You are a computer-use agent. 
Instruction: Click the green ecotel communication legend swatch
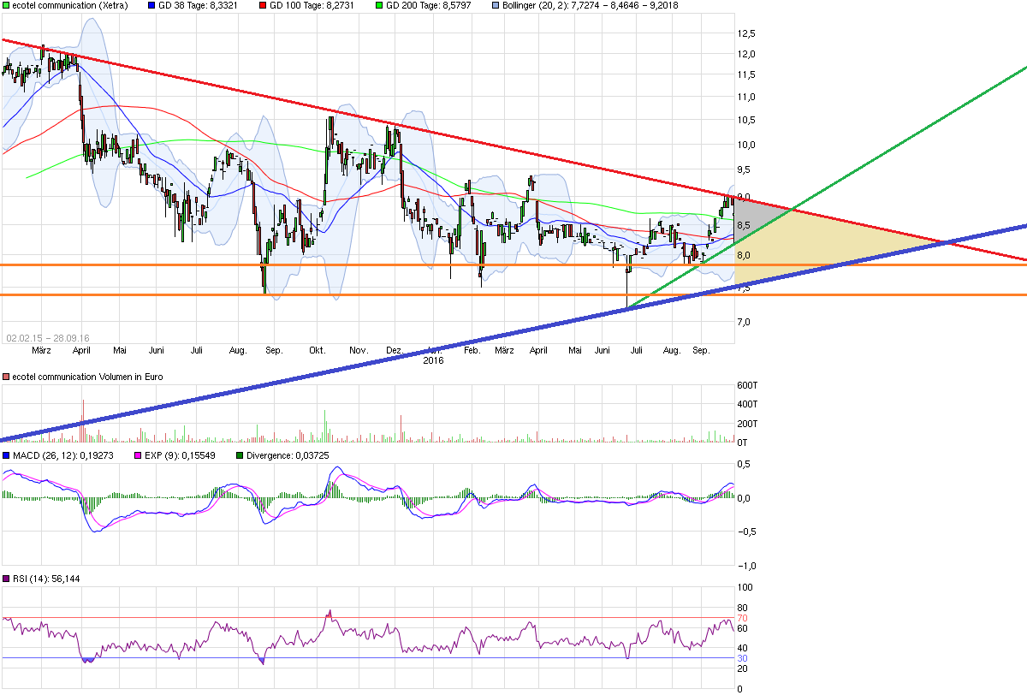(x=5, y=5)
